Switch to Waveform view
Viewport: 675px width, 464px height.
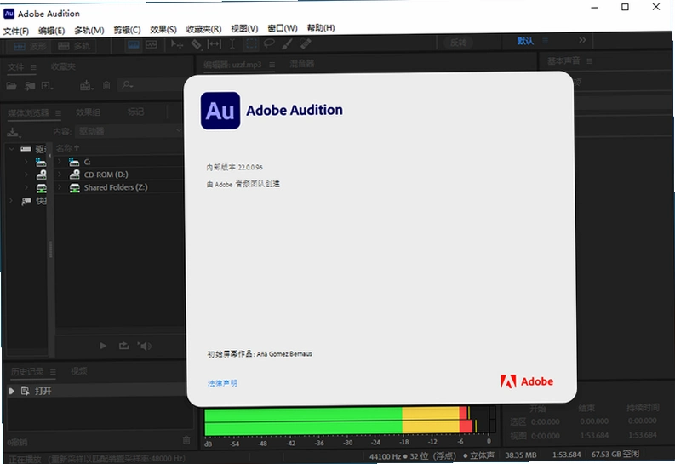click(29, 46)
